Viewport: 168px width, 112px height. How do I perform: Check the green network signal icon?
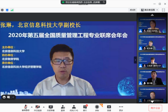click(12, 10)
